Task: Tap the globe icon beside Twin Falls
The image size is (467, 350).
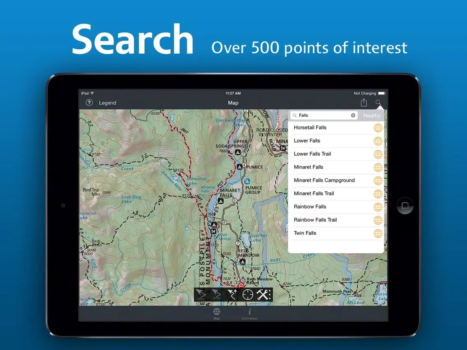Action: click(378, 233)
